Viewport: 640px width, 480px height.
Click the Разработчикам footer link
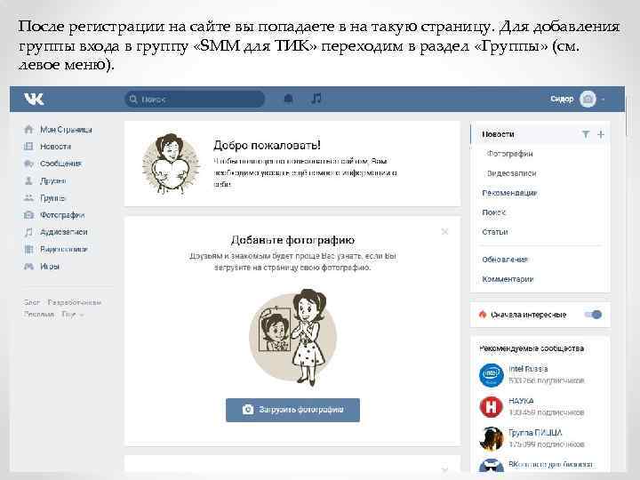75,302
